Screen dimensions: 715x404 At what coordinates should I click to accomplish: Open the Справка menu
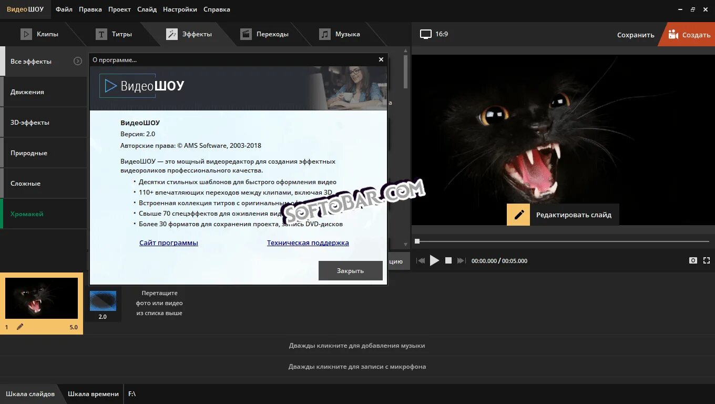pyautogui.click(x=217, y=9)
